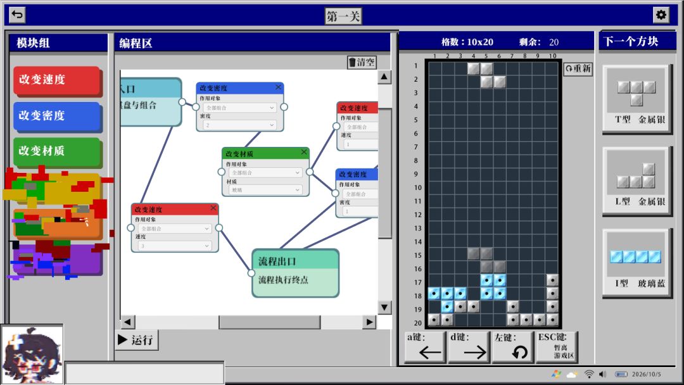Click the vertical scrollbar thumb beside the editor
This screenshot has width=684, height=385.
(x=384, y=173)
